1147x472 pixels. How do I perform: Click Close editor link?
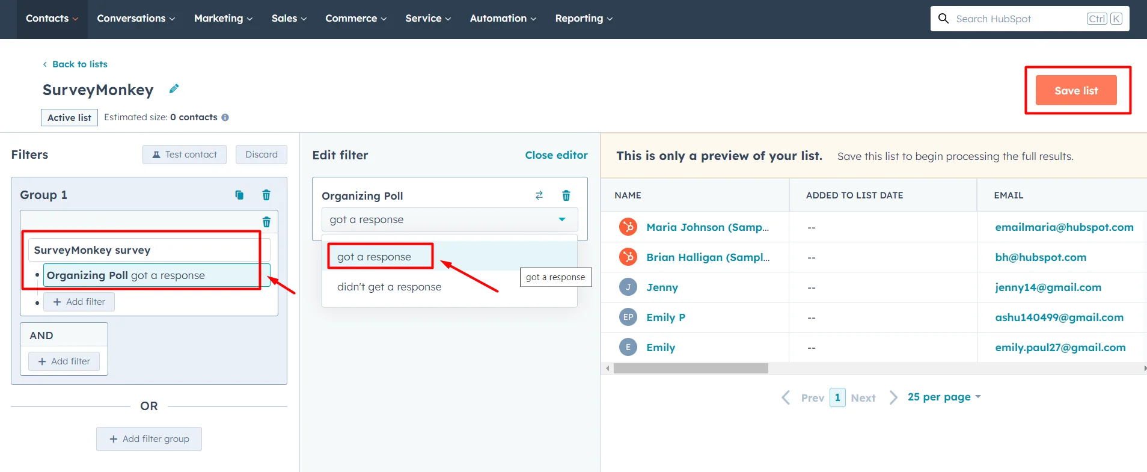(556, 155)
